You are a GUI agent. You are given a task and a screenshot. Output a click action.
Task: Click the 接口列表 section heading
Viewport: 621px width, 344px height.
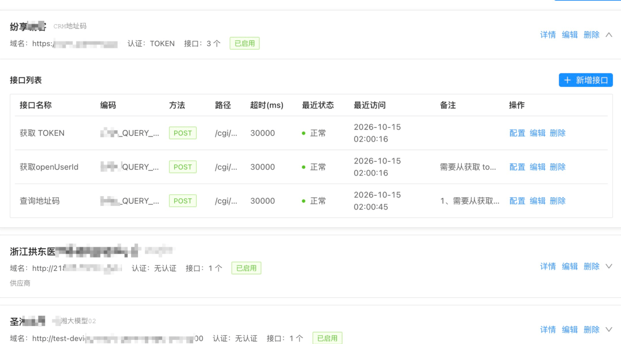click(x=26, y=80)
